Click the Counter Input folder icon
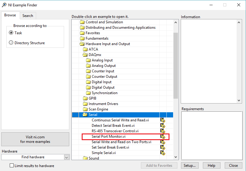This screenshot has width=246, height=171. [88, 71]
